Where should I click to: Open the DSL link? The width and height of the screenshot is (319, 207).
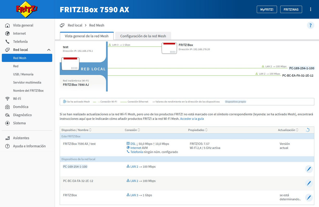click(133, 144)
